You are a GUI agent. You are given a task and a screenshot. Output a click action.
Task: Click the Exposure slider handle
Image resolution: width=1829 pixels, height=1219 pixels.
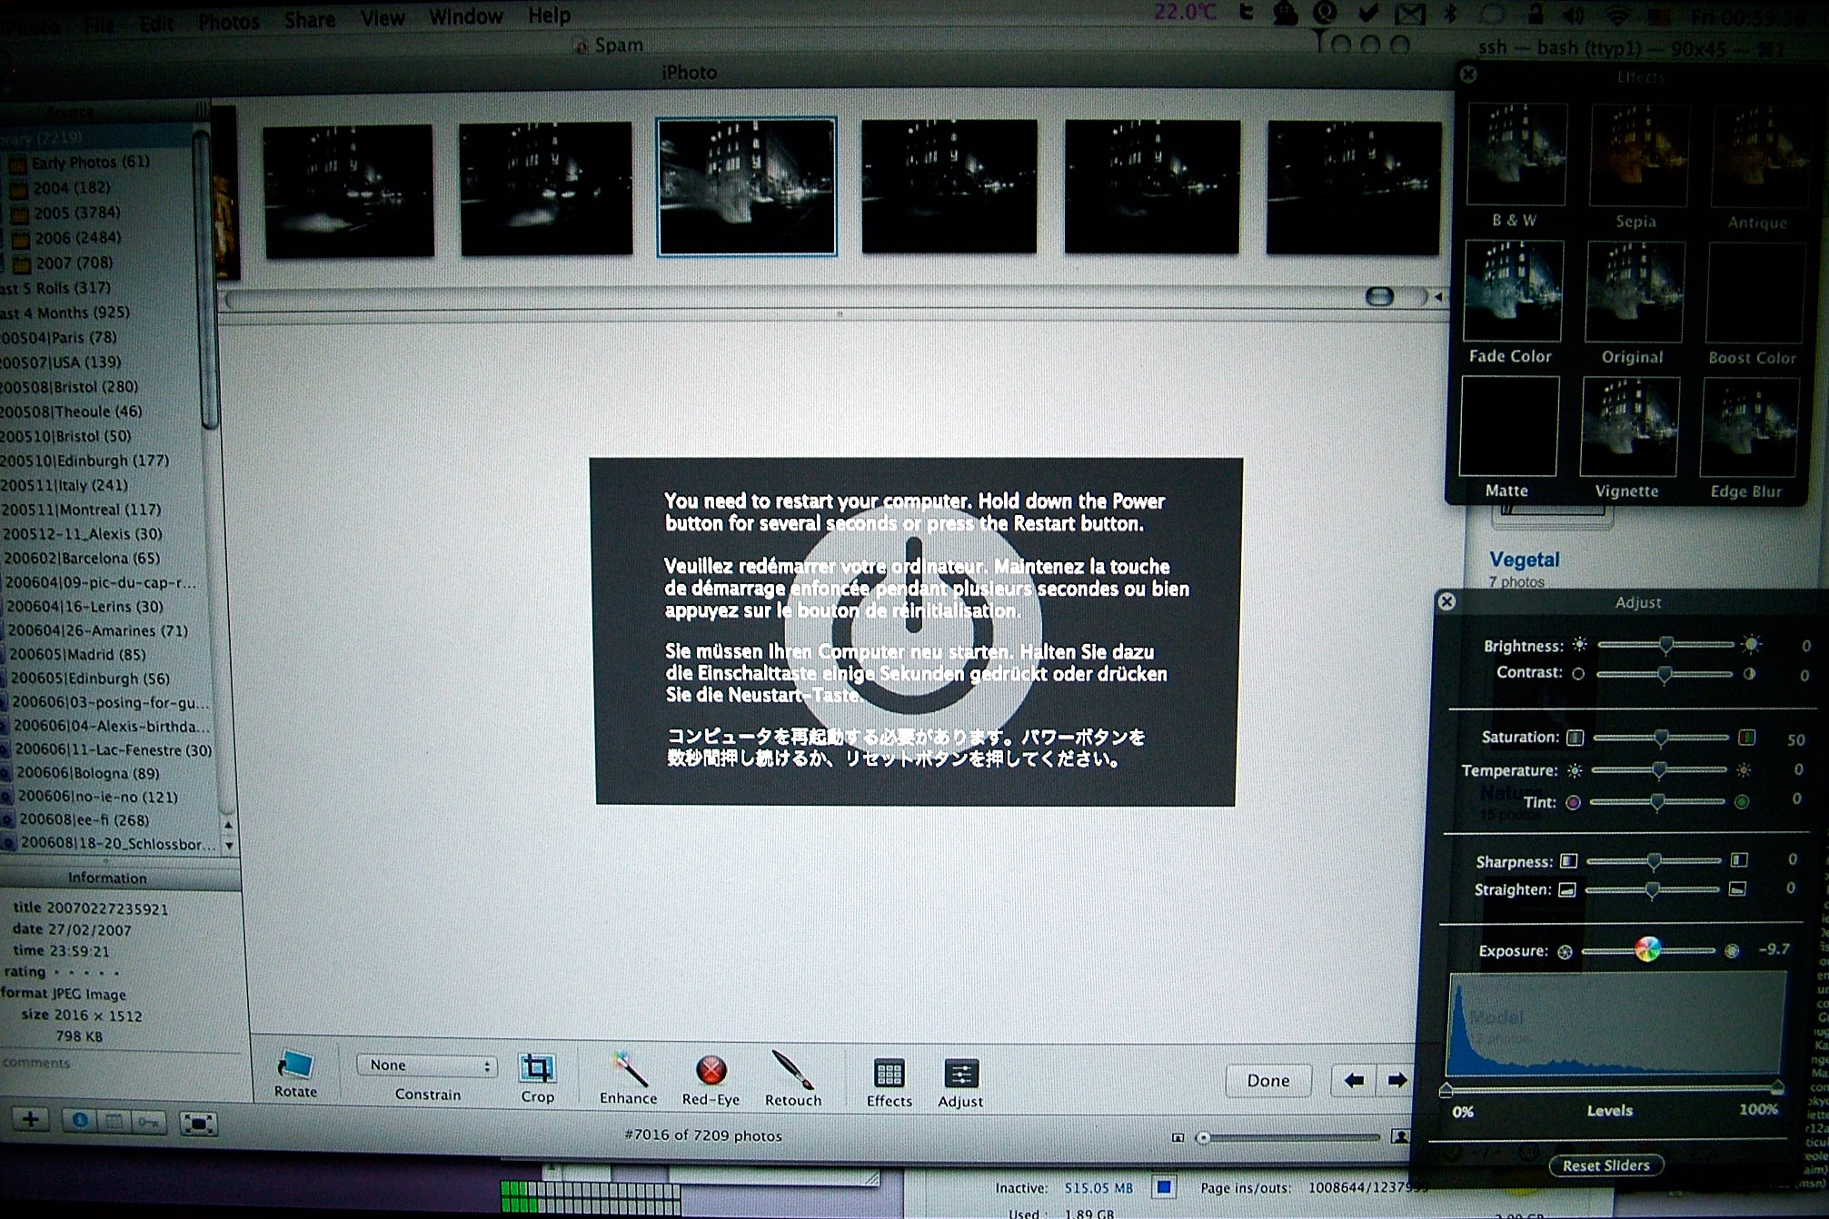coord(1646,949)
